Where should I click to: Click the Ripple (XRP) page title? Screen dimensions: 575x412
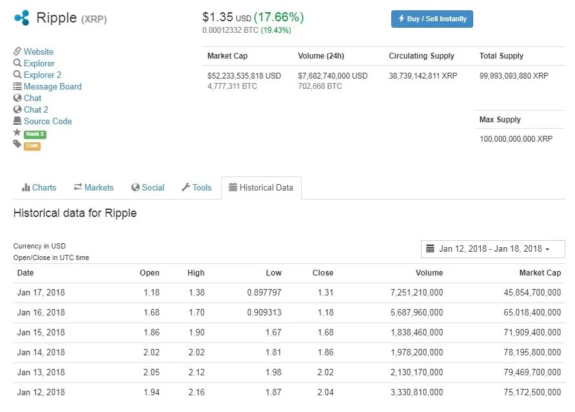click(x=72, y=18)
